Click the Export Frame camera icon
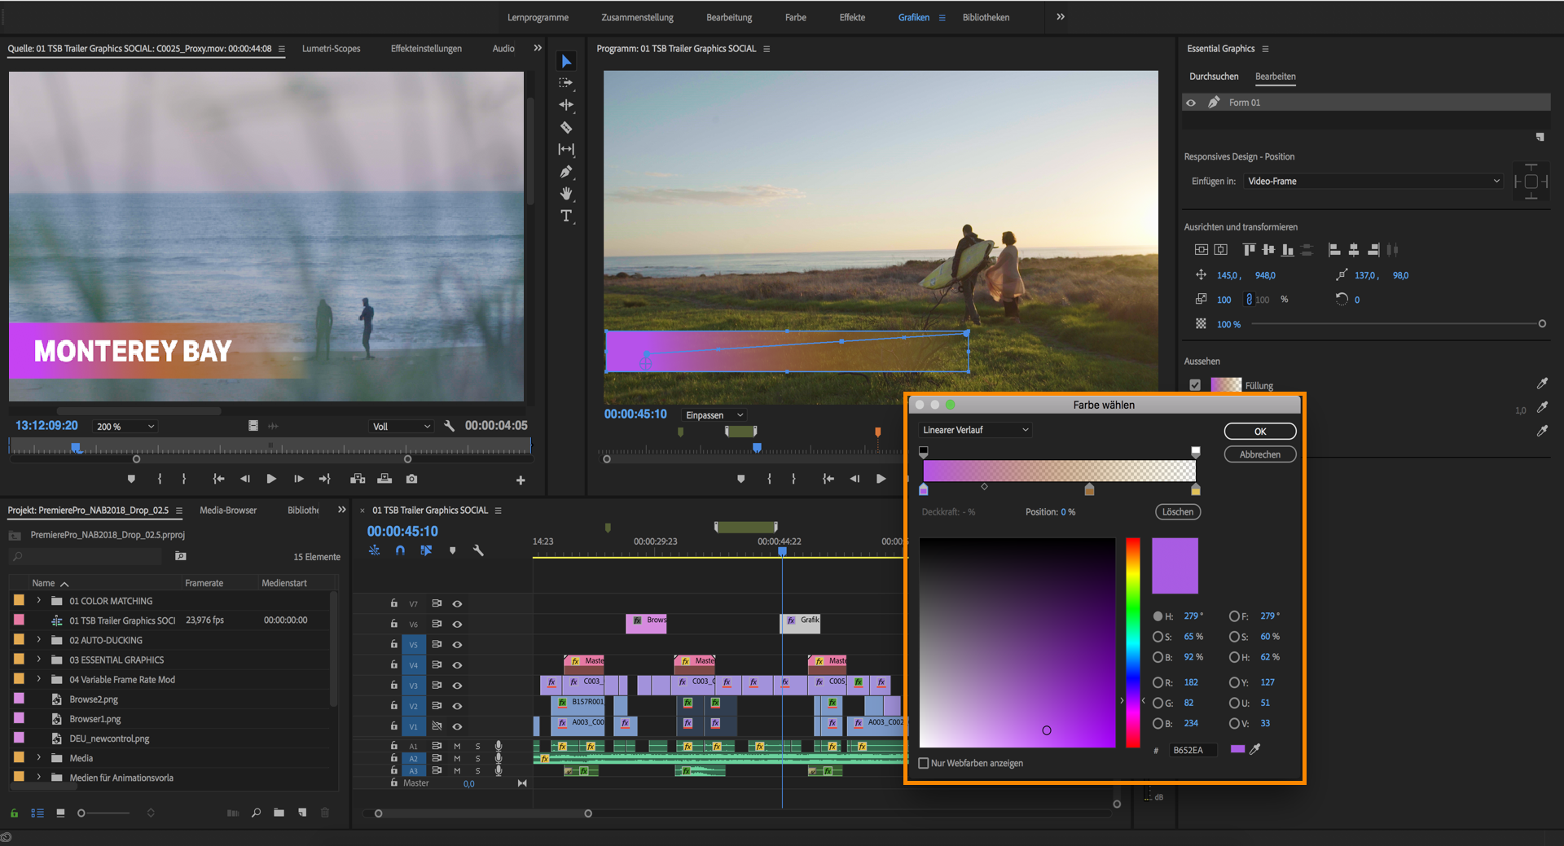 pyautogui.click(x=412, y=479)
